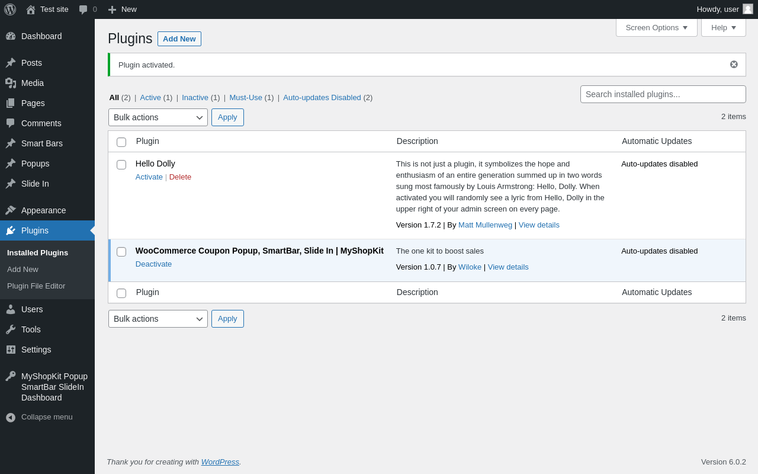Click the top 2 items count
758x474 pixels.
tap(734, 116)
